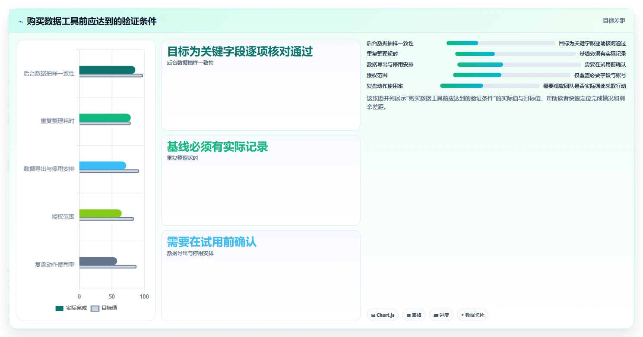Click the axis value 50
Viewport: 643px width, 337px height.
[112, 297]
